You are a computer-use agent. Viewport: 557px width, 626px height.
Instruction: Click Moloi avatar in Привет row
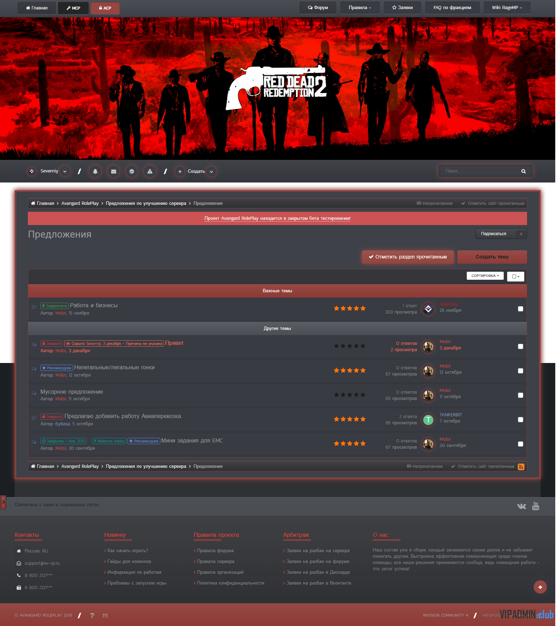tap(428, 347)
